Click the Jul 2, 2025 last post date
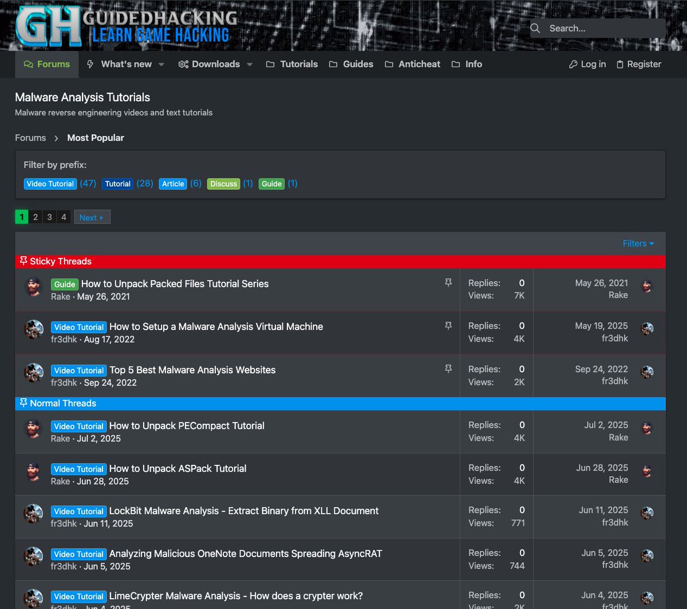 pyautogui.click(x=606, y=425)
